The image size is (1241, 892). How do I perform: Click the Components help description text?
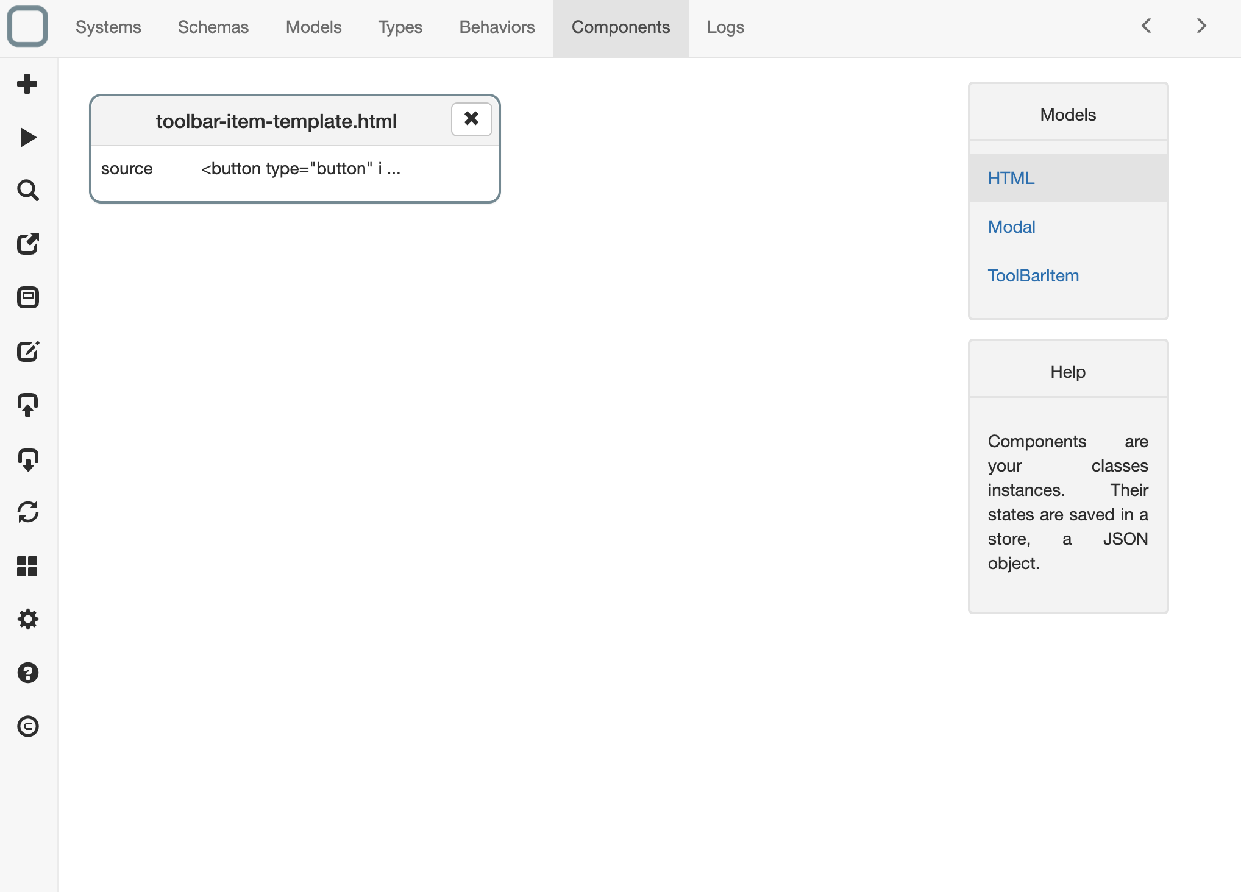[1069, 502]
